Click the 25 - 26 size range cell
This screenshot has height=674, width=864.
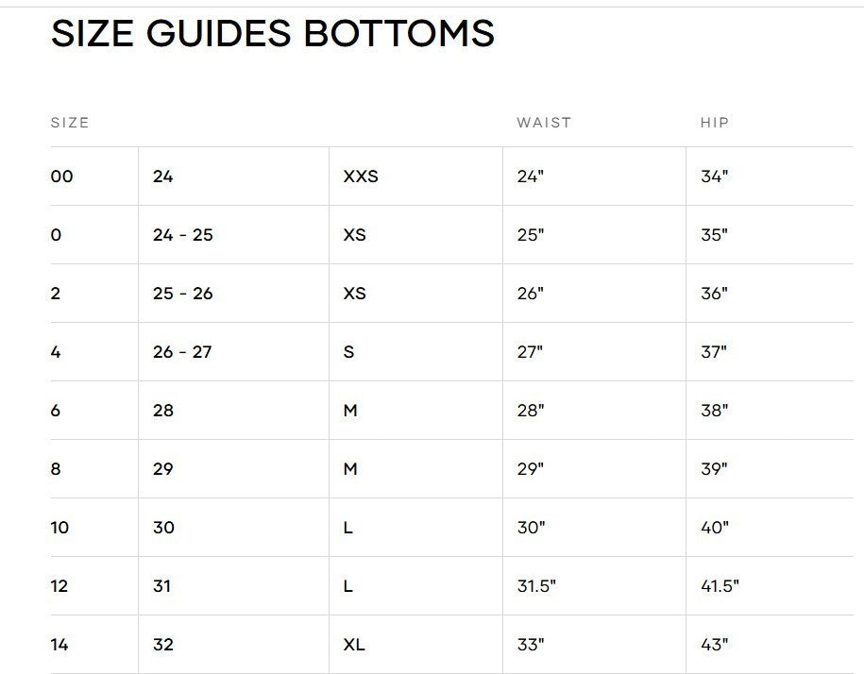coord(183,294)
